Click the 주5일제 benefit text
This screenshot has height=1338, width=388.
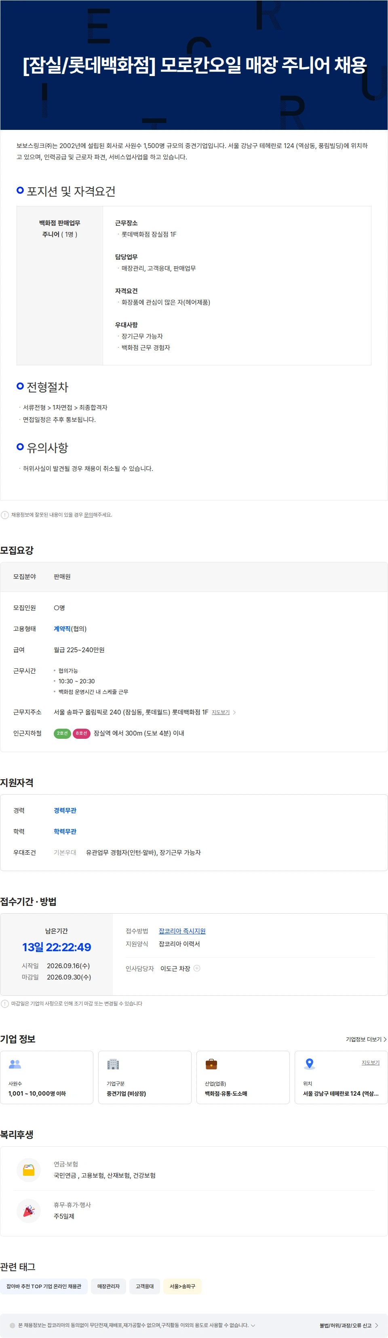(64, 1216)
